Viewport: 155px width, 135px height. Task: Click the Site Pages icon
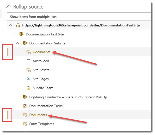coord(28,79)
